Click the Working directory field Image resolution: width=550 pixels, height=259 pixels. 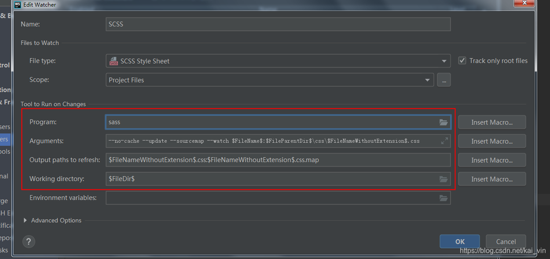(x=278, y=179)
